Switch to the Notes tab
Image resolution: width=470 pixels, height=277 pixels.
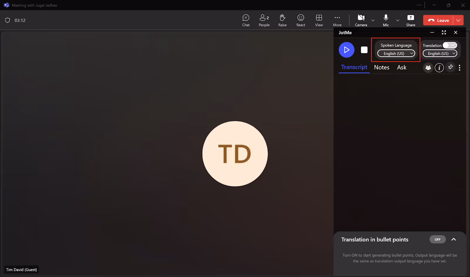tap(382, 67)
